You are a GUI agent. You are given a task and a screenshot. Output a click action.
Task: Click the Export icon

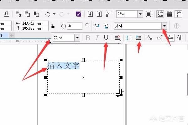[x=99, y=14]
